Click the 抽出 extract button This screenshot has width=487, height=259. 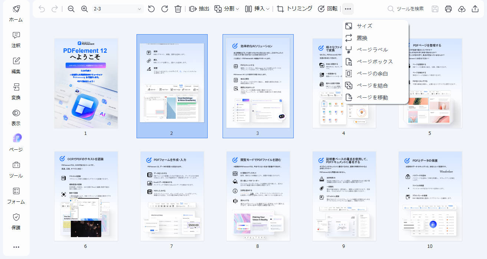(199, 8)
